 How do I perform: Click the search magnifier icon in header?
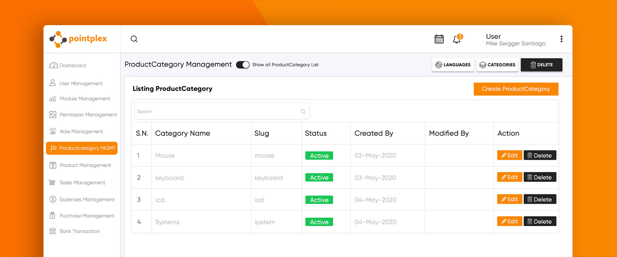(134, 39)
